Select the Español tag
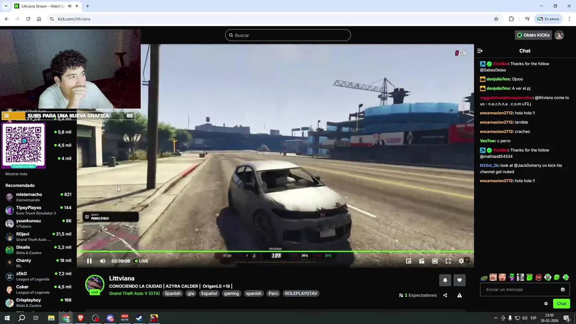This screenshot has width=576, height=324. click(x=209, y=293)
